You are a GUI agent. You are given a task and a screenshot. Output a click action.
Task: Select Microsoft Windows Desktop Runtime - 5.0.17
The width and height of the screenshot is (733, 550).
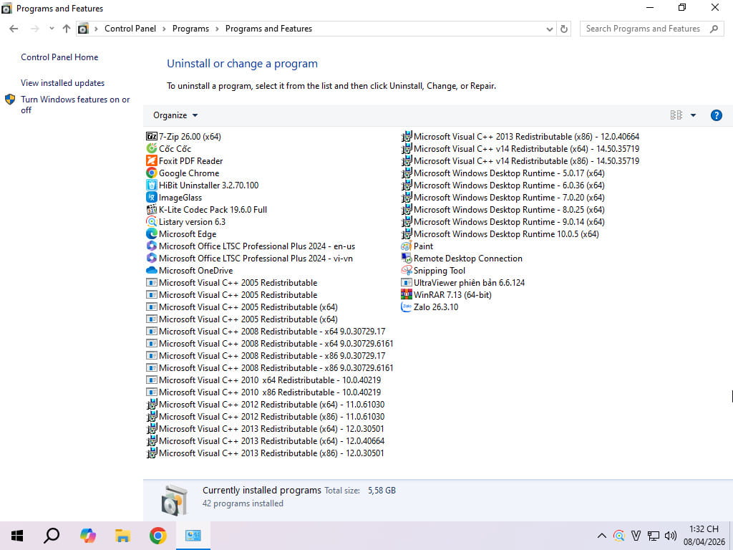pos(503,173)
